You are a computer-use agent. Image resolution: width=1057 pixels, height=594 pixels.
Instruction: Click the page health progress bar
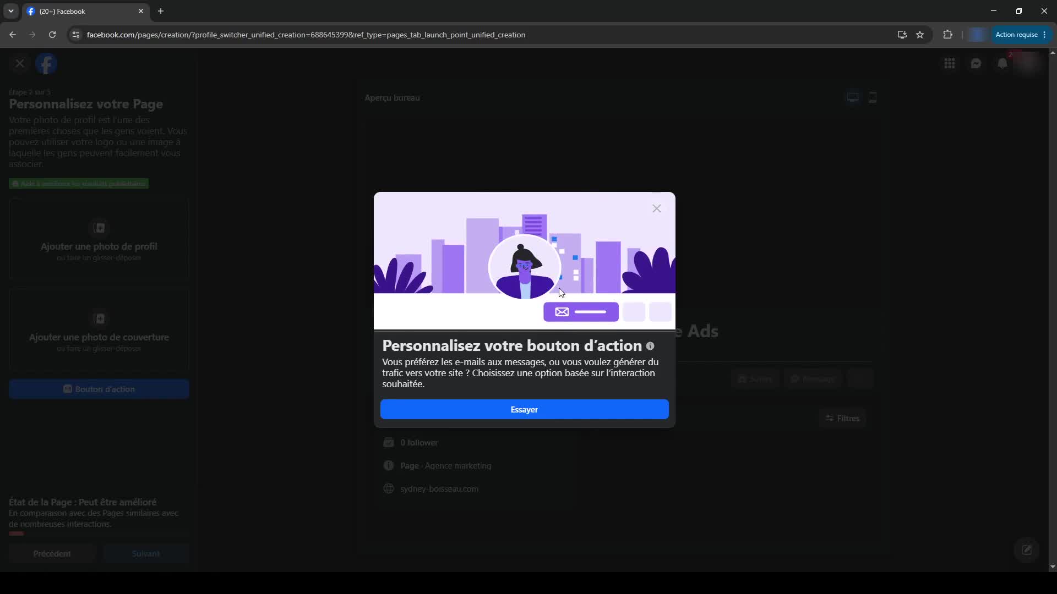99,533
